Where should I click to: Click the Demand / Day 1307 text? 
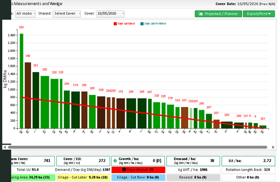coord(83,170)
